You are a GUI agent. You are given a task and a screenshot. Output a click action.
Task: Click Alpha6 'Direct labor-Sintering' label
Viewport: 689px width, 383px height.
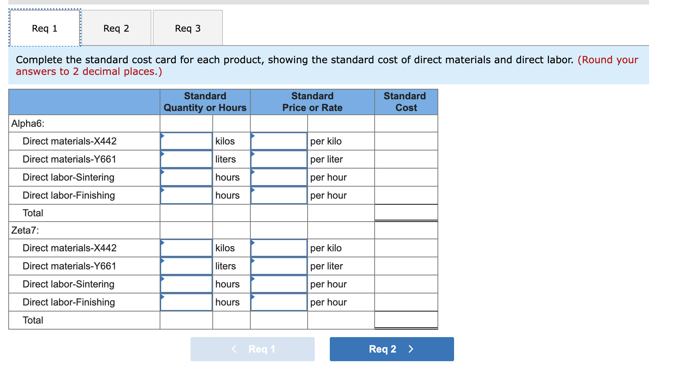[69, 177]
